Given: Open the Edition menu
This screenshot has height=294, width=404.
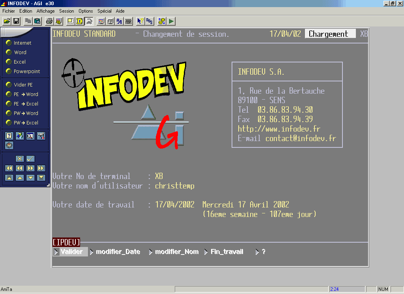Looking at the screenshot, I should pos(26,11).
